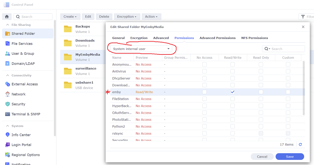Click the Home icon in sidebar
This screenshot has width=314, height=165.
pos(7,17)
